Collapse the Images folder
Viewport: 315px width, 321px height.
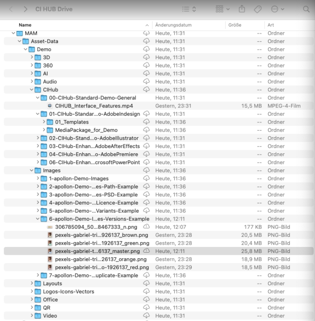tap(31, 170)
